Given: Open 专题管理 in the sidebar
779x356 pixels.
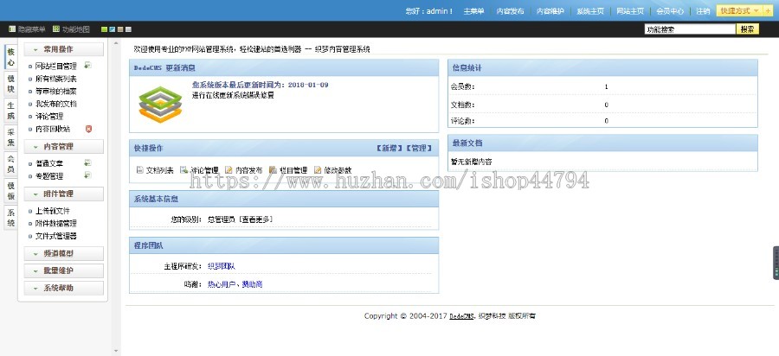Looking at the screenshot, I should [x=49, y=176].
